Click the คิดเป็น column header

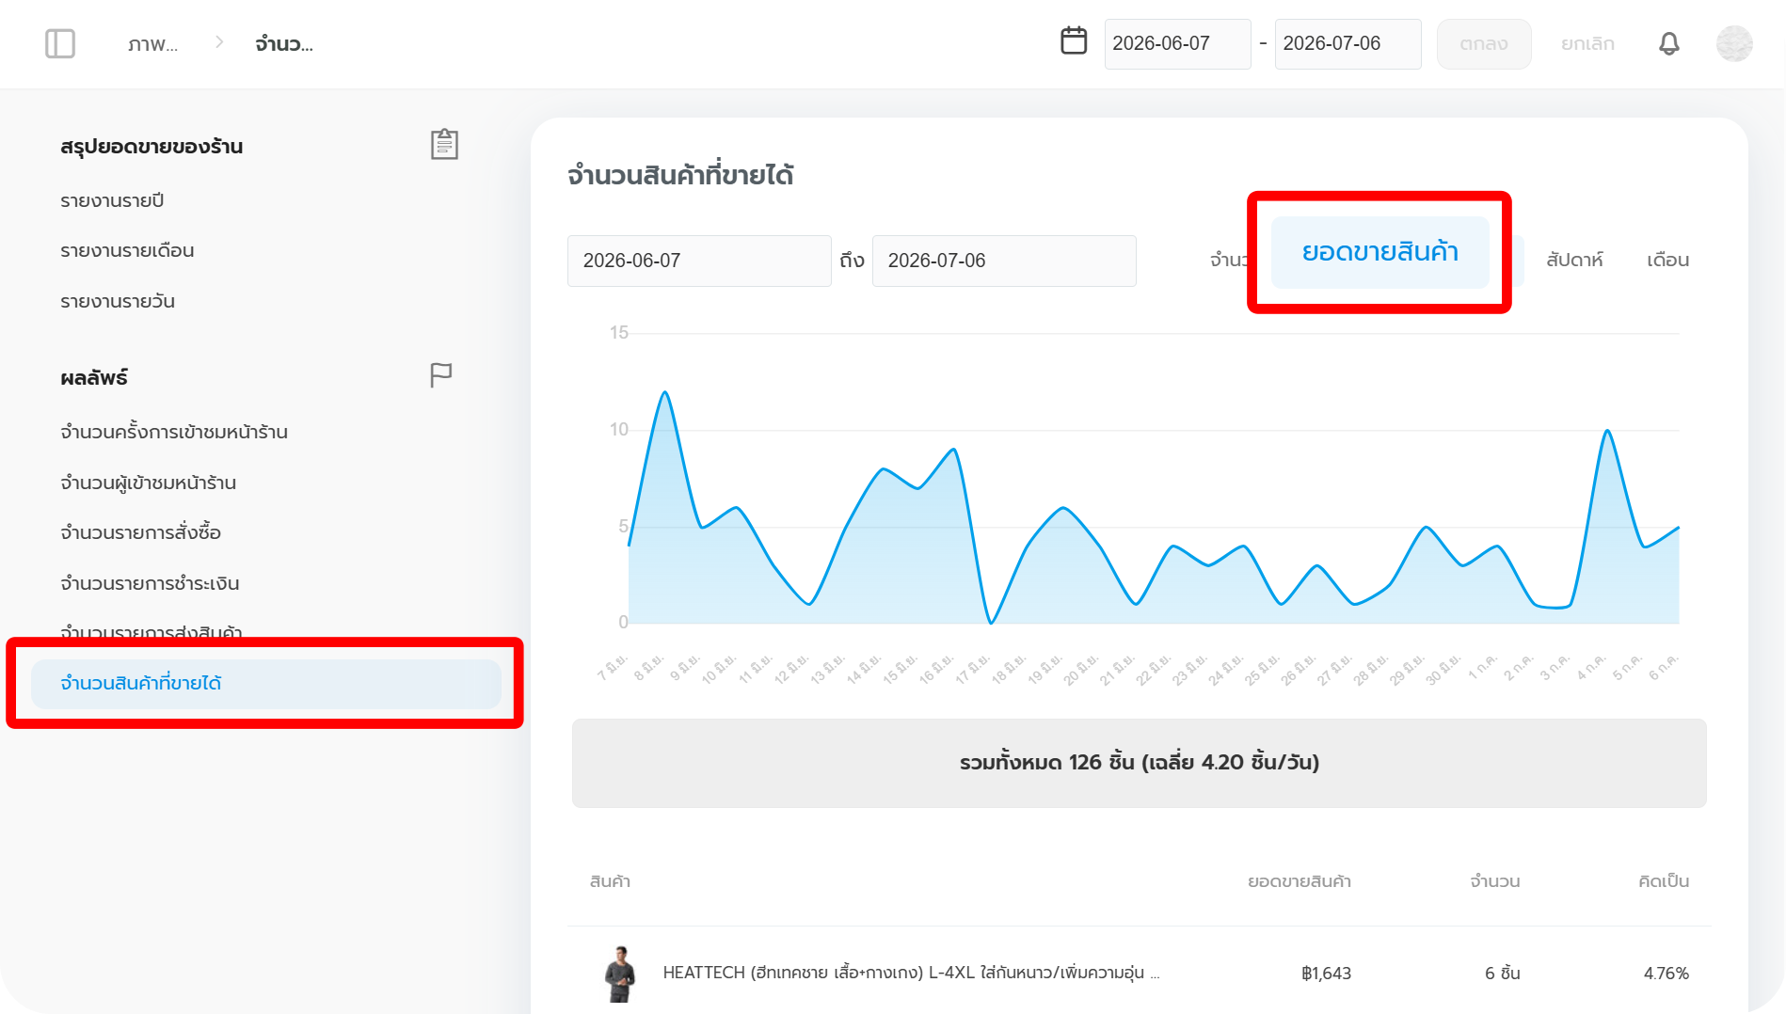click(x=1664, y=881)
